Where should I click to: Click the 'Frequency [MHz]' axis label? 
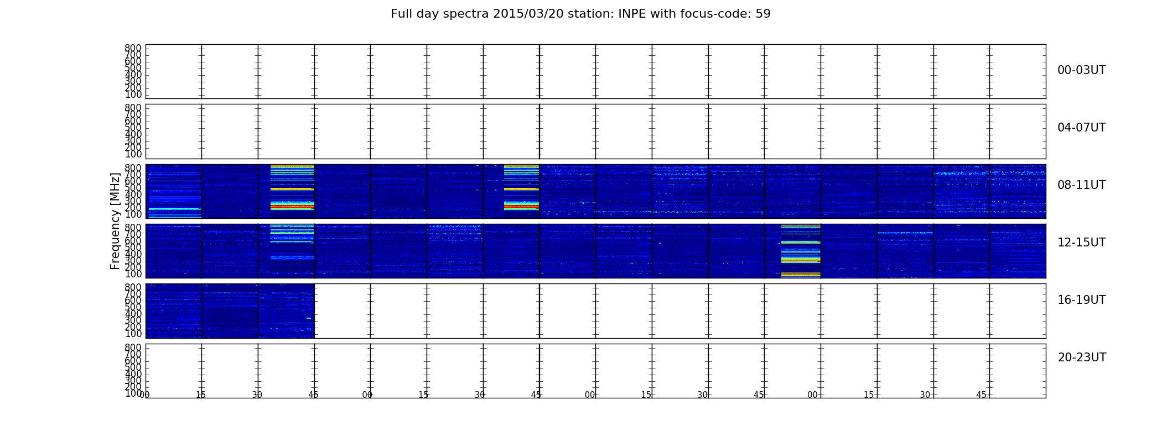click(115, 221)
